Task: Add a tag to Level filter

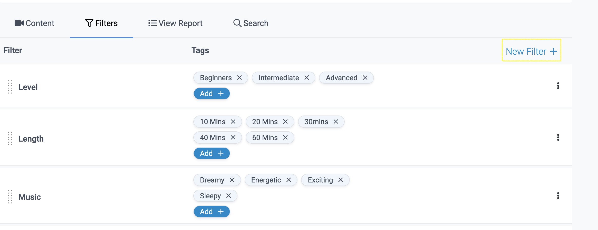Action: [212, 94]
